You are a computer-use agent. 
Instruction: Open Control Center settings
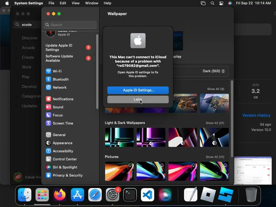[x=61, y=159]
